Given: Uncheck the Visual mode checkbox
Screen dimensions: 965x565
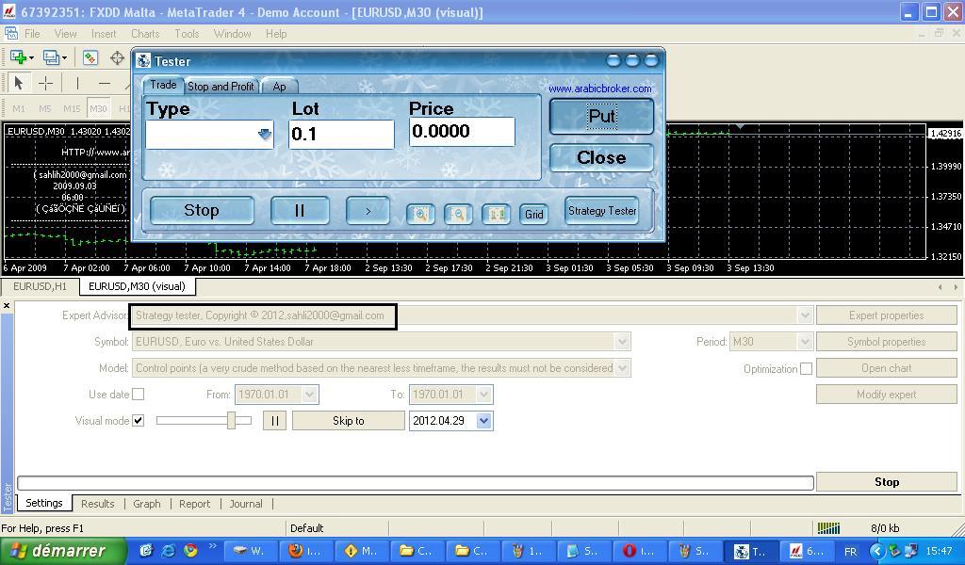Looking at the screenshot, I should (139, 421).
